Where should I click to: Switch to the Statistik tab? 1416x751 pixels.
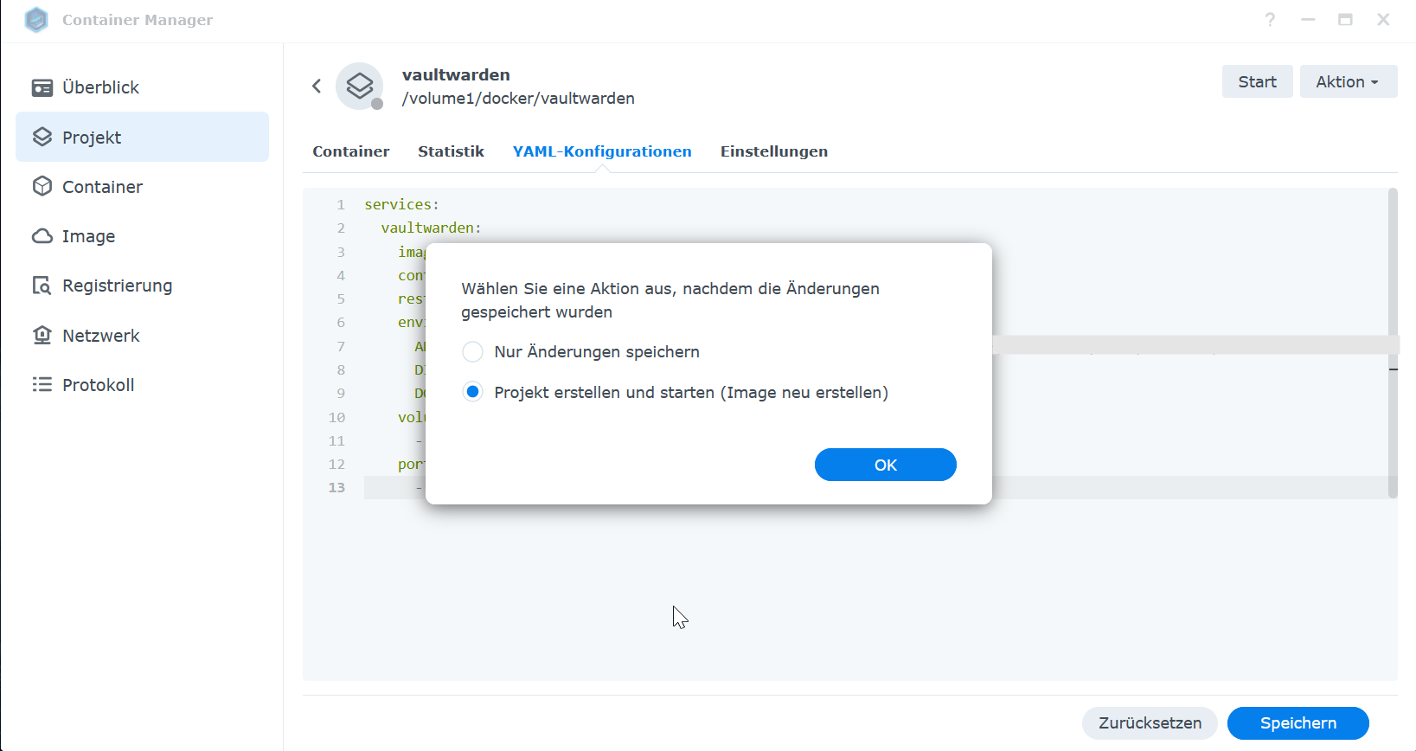coord(451,151)
